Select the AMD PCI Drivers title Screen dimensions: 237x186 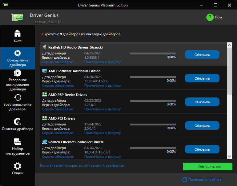tap(62, 118)
